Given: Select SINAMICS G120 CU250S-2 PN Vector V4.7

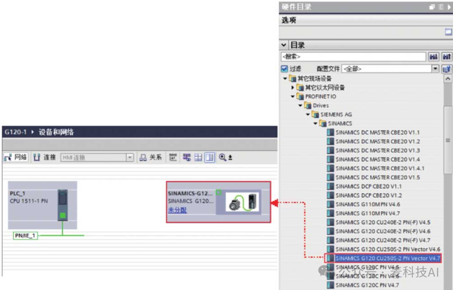Looking at the screenshot, I should [x=388, y=258].
